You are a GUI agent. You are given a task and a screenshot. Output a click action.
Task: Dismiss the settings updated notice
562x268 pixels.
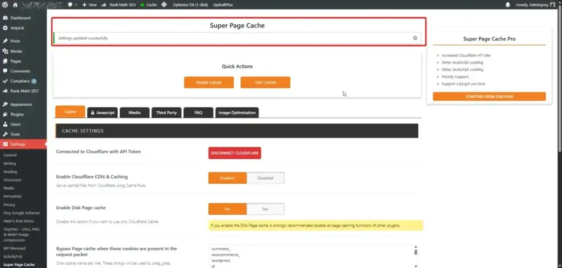[415, 38]
